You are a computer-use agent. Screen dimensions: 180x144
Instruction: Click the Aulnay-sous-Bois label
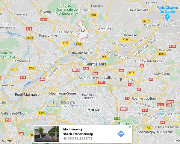pos(148,61)
